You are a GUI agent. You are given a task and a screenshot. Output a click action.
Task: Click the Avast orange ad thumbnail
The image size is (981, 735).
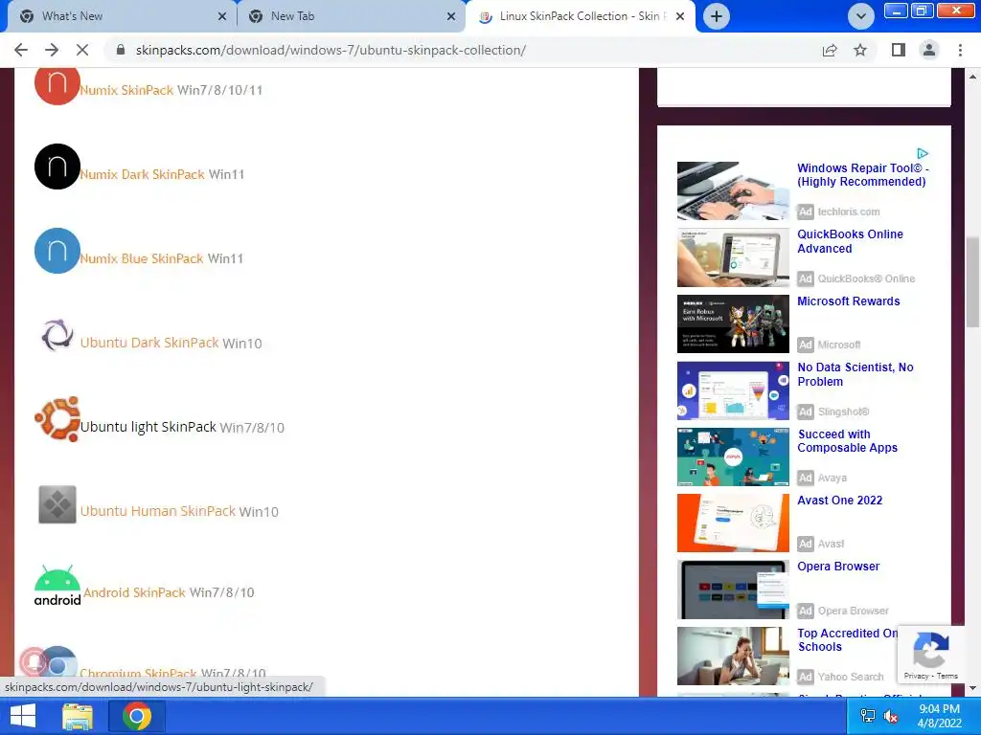(733, 523)
